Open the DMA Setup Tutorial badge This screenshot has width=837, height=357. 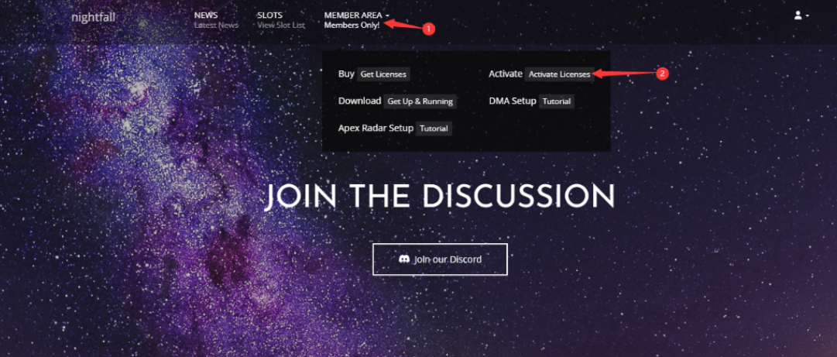pyautogui.click(x=556, y=101)
